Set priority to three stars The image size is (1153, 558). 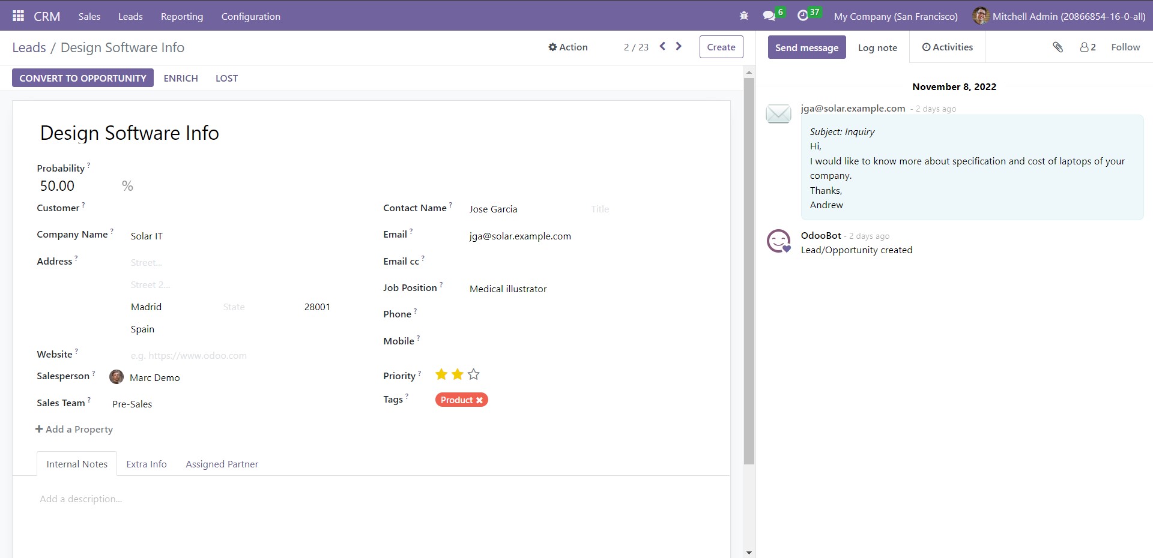(474, 374)
